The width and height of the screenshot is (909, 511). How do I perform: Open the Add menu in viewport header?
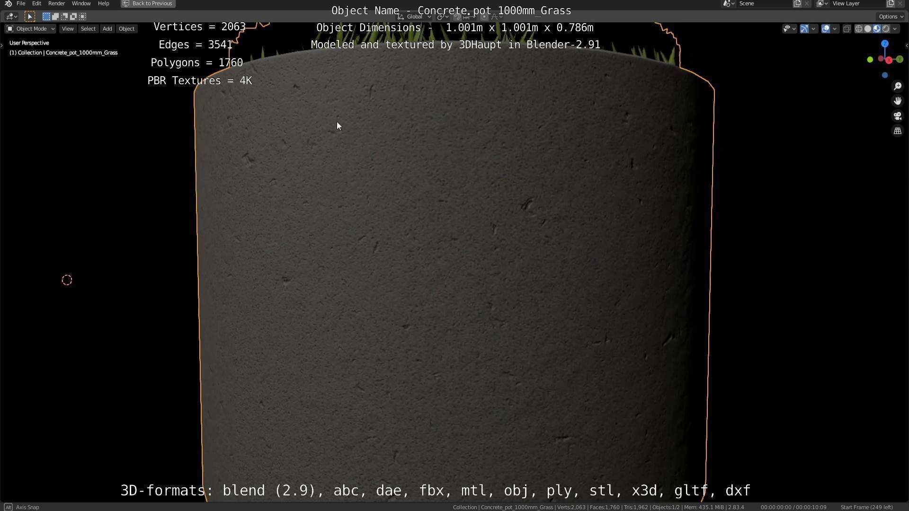[x=107, y=29]
